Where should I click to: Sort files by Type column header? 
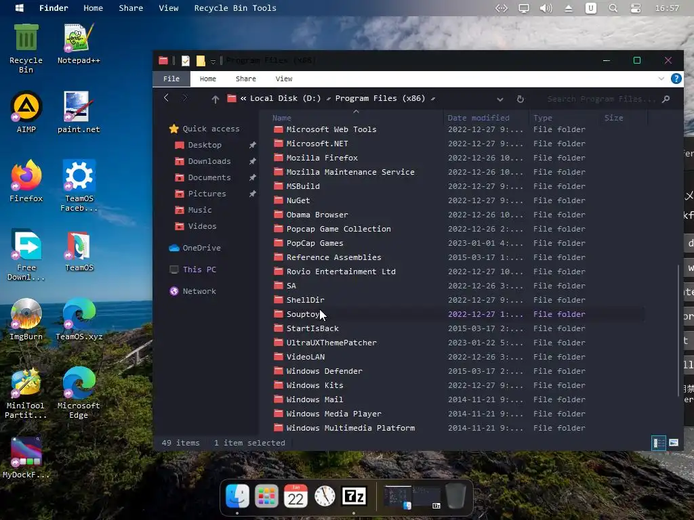[565, 118]
